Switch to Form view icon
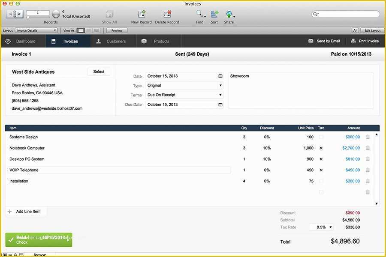This screenshot has width=386, height=257. pyautogui.click(x=81, y=30)
